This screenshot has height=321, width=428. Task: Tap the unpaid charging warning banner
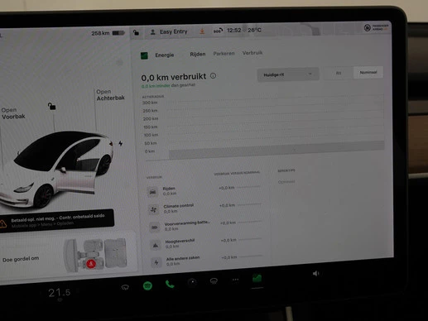pyautogui.click(x=57, y=221)
